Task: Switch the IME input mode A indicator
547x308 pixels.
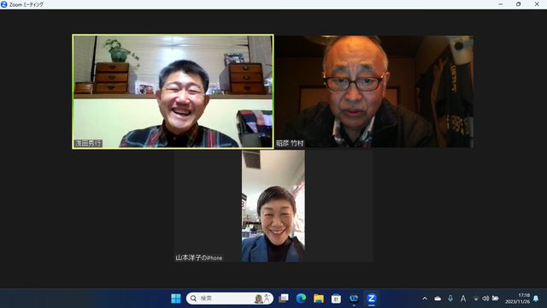Action: (463, 299)
